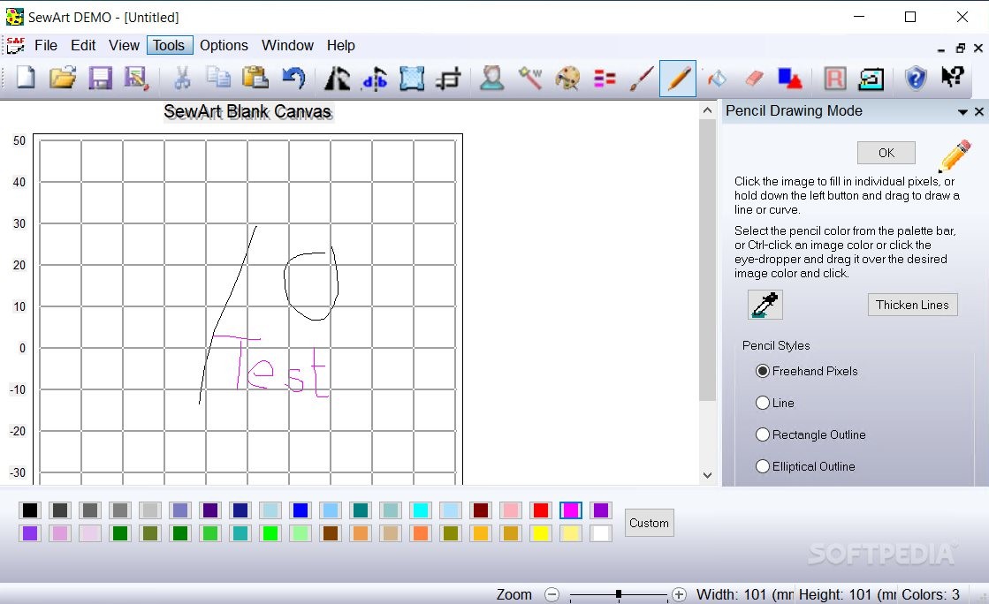Image resolution: width=989 pixels, height=604 pixels.
Task: Pick the bright blue color swatch
Action: tap(301, 510)
